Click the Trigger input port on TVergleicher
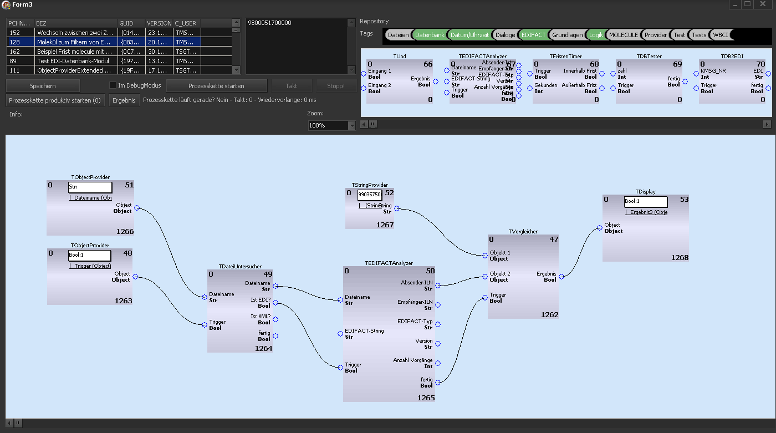Image resolution: width=776 pixels, height=433 pixels. click(x=485, y=298)
